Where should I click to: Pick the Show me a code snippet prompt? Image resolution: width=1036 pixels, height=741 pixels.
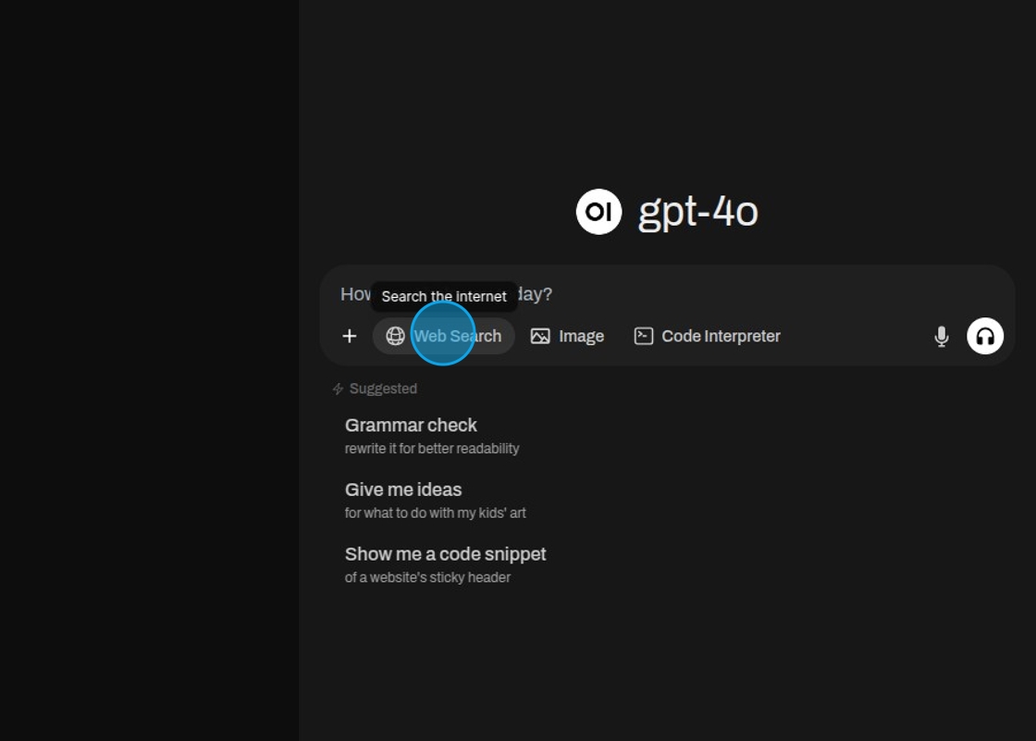point(445,554)
